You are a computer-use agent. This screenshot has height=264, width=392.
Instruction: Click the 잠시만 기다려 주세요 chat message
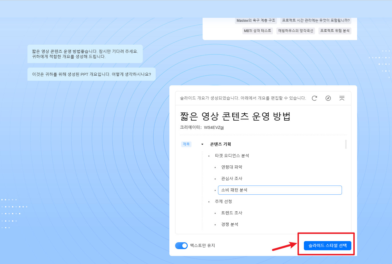point(85,54)
